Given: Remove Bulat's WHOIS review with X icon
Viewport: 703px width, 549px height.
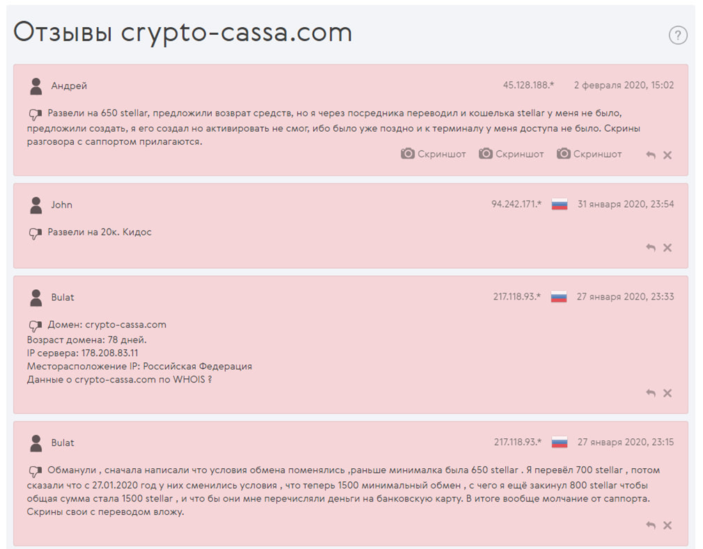Looking at the screenshot, I should tap(667, 394).
